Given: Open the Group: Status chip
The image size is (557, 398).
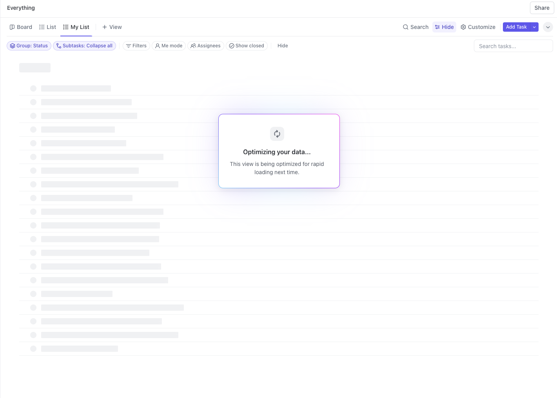Looking at the screenshot, I should pos(29,46).
